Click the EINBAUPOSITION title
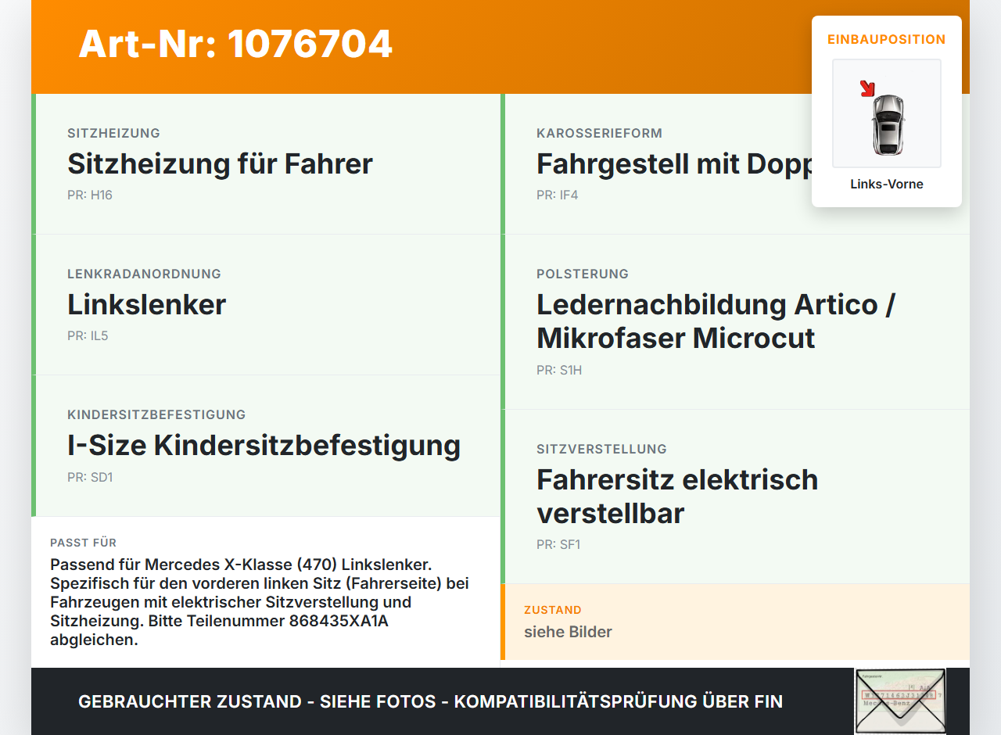This screenshot has height=735, width=1001. point(887,39)
